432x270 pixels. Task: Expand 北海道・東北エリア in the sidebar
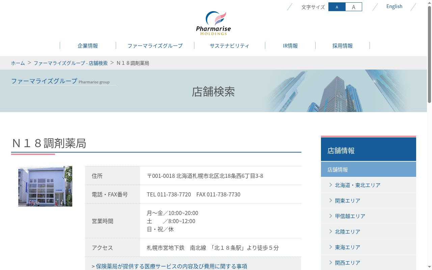click(x=369, y=185)
